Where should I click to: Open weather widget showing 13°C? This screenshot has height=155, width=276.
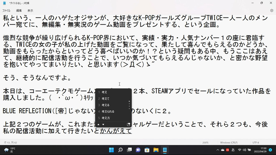(10, 150)
